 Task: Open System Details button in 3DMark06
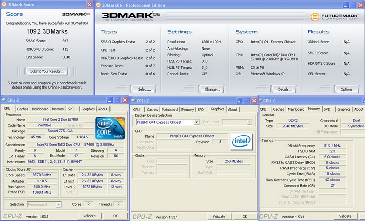pyautogui.click(x=284, y=89)
